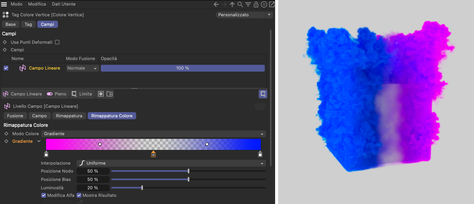Open the Modo menu
This screenshot has width=474, height=204.
16,4
